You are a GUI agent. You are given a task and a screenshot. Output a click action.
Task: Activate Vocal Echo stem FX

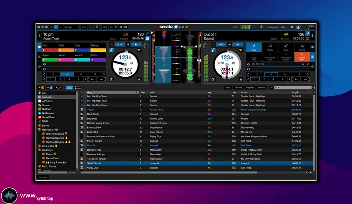point(254,57)
